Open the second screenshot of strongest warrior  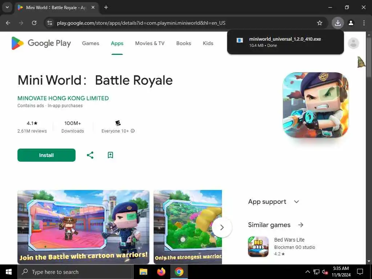click(188, 227)
